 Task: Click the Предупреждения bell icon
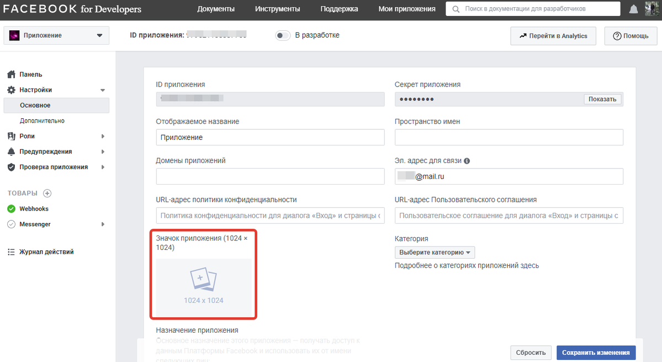point(12,151)
